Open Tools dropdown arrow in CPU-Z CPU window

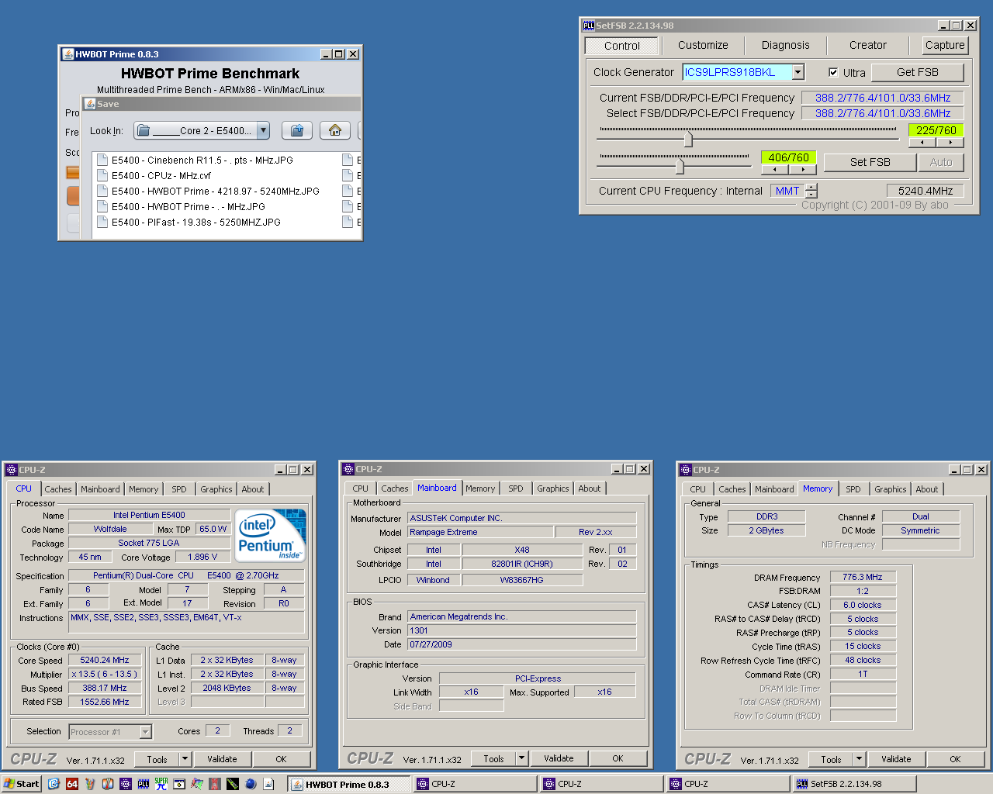coord(185,759)
